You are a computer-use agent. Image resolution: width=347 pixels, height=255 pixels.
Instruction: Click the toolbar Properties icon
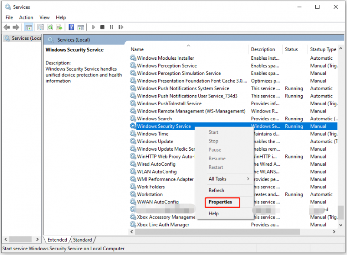pyautogui.click(x=40, y=27)
